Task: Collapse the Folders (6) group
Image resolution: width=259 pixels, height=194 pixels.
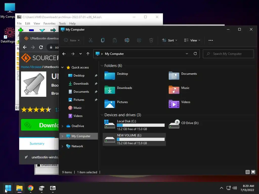Action: pos(102,66)
